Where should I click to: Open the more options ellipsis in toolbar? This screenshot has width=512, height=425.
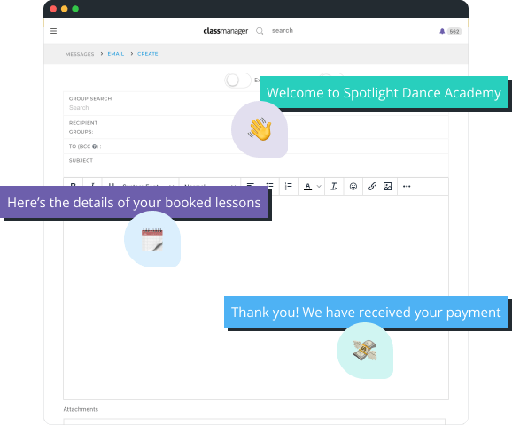[x=407, y=187]
